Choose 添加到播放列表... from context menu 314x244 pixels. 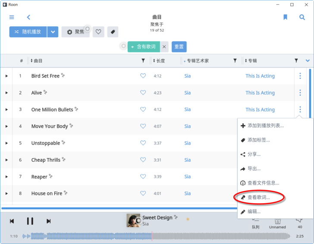275,126
